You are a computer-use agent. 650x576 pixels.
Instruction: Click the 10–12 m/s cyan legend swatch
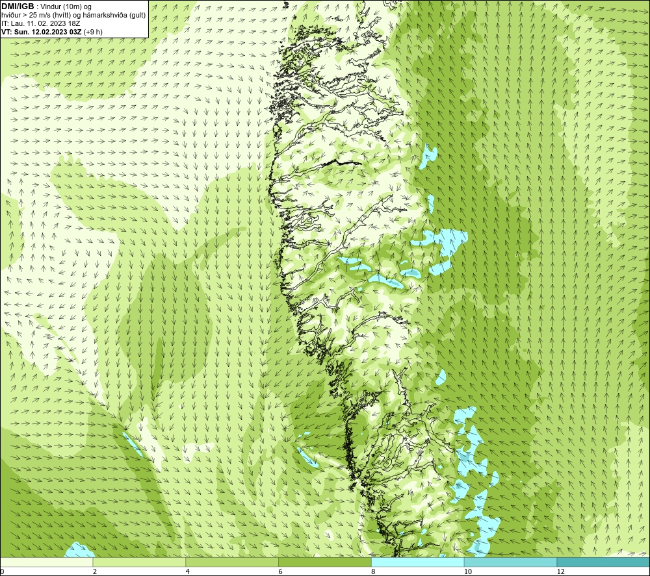(x=511, y=562)
